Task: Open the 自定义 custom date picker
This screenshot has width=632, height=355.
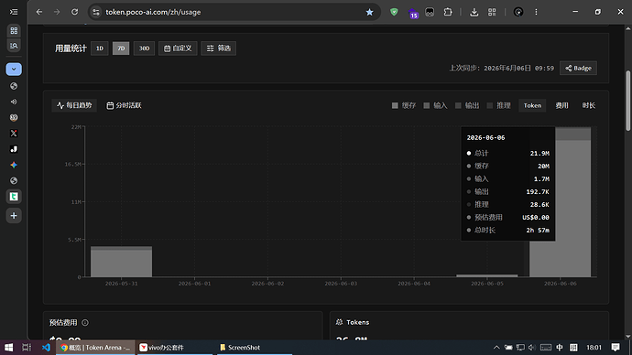Action: click(x=178, y=48)
